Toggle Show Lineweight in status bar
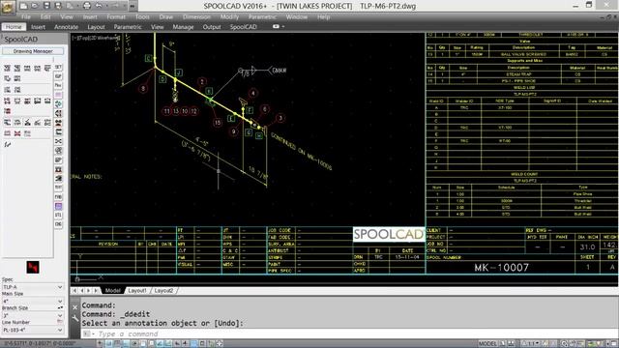Viewport: 619px width, 348px height. [x=186, y=344]
